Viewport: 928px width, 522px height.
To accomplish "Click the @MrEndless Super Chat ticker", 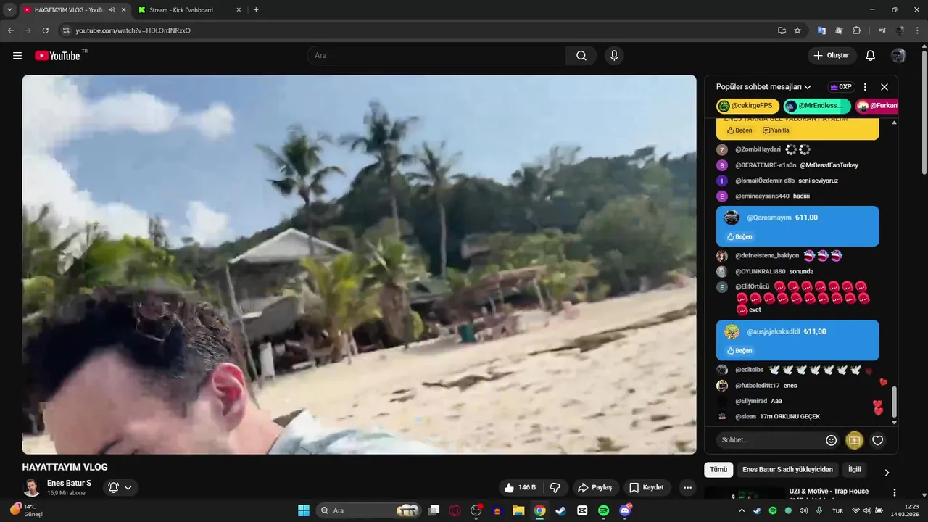I will click(x=817, y=106).
